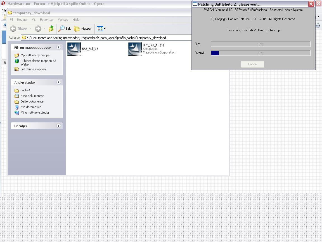Open the Verktøy menu

pyautogui.click(x=63, y=20)
